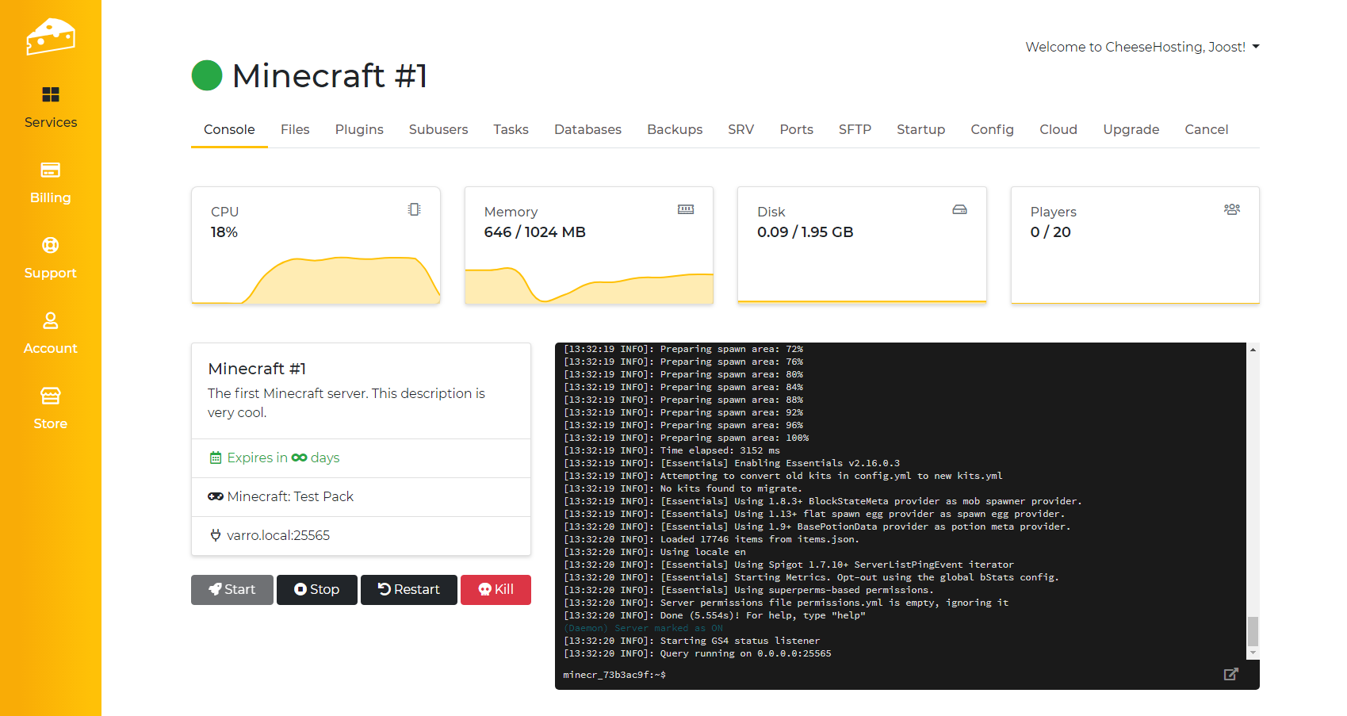Pop out the console in new window
The height and width of the screenshot is (716, 1347).
point(1230,674)
